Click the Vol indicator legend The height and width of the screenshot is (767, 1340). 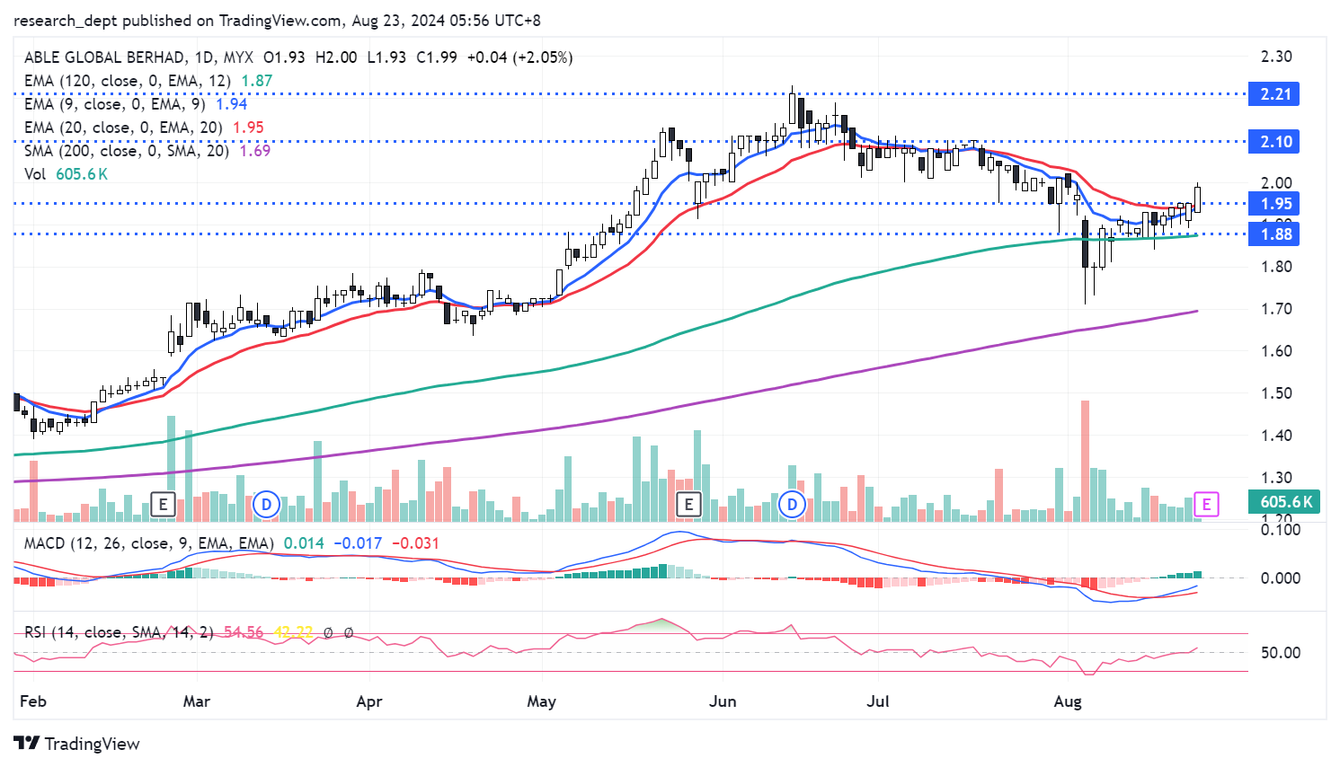[35, 174]
